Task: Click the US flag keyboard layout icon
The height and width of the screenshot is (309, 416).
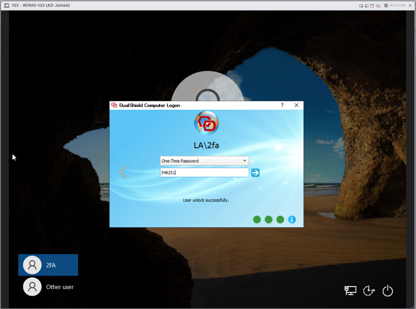Action: pyautogui.click(x=378, y=6)
